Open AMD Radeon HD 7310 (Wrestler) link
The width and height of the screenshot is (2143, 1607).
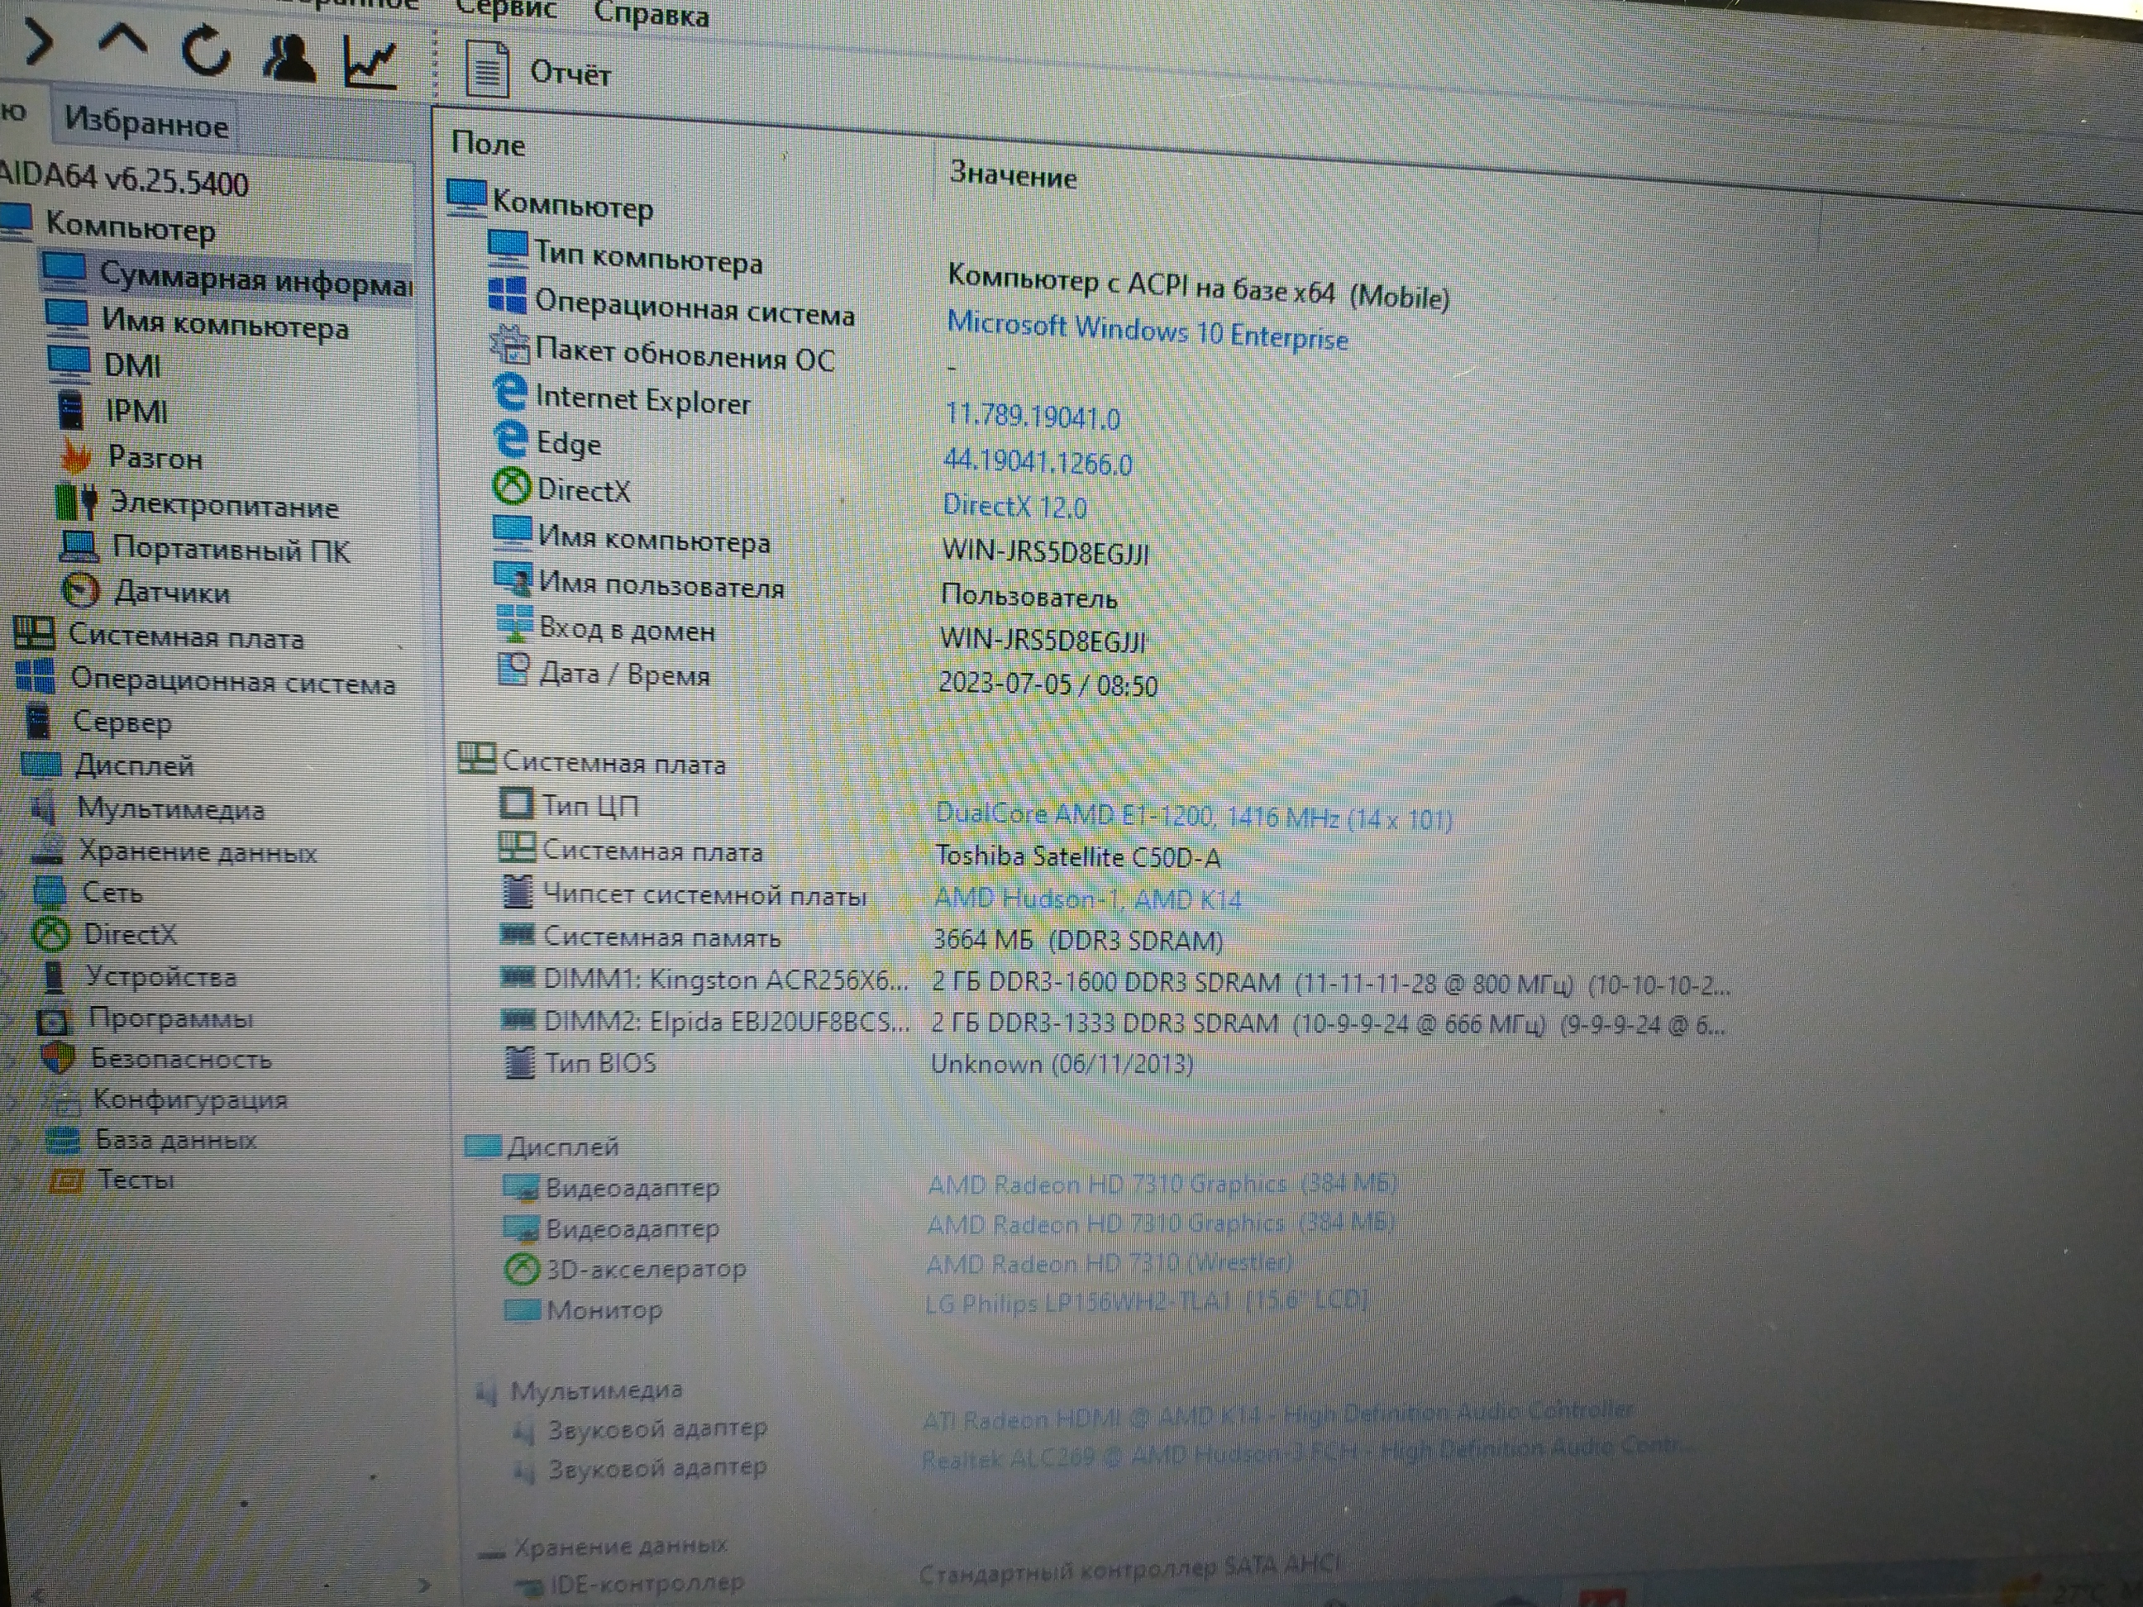tap(1110, 1263)
